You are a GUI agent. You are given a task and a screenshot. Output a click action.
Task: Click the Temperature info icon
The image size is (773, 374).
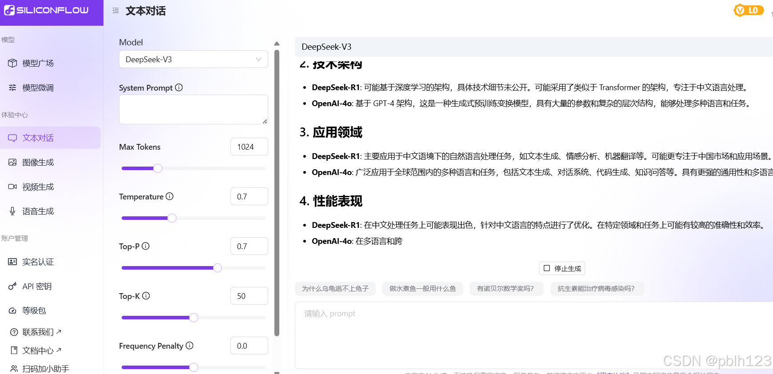pos(170,196)
